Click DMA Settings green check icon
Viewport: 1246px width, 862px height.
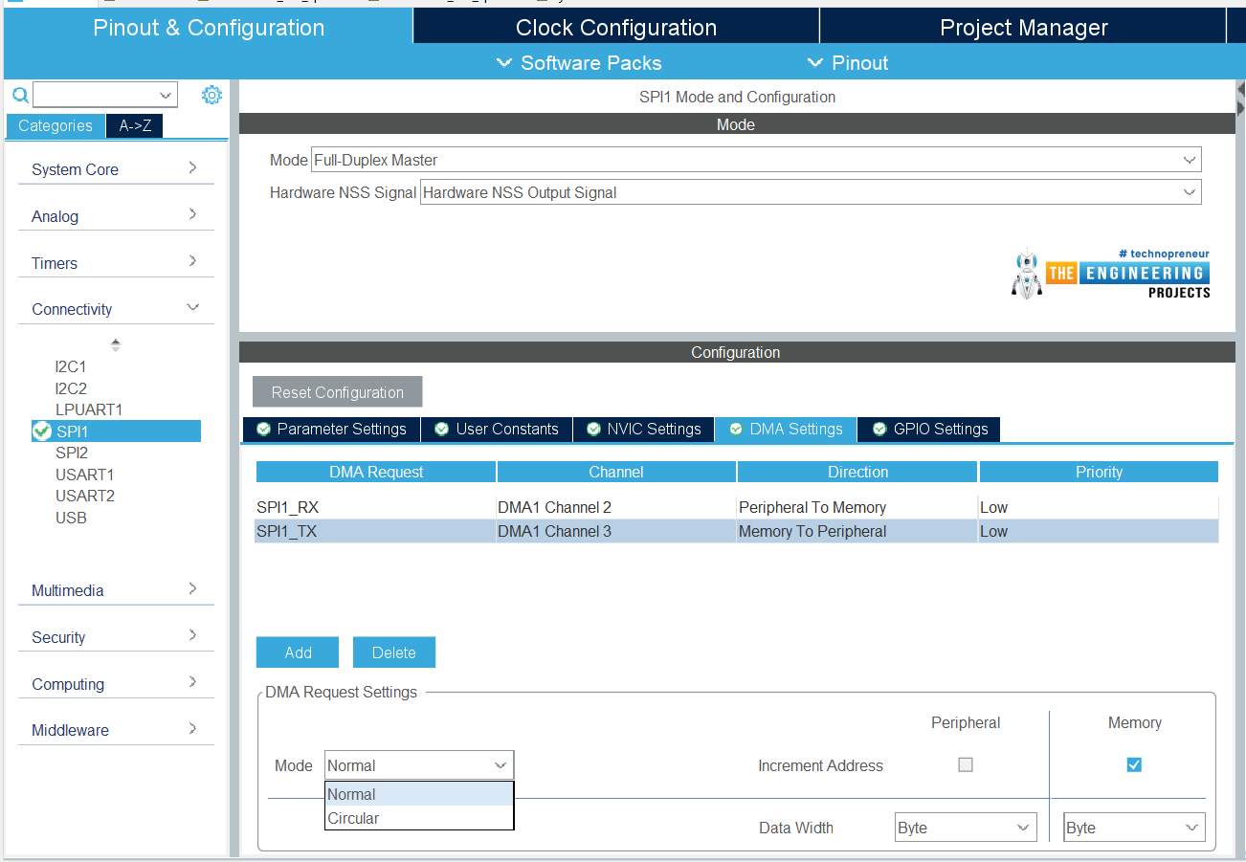tap(735, 429)
